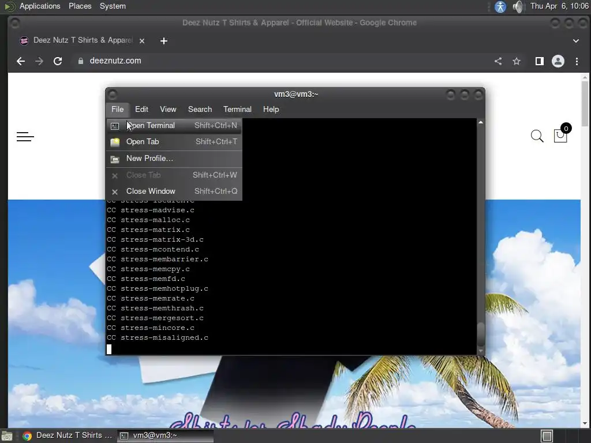Click the stress-madvise.c terminal line
This screenshot has height=443, width=591.
(151, 210)
